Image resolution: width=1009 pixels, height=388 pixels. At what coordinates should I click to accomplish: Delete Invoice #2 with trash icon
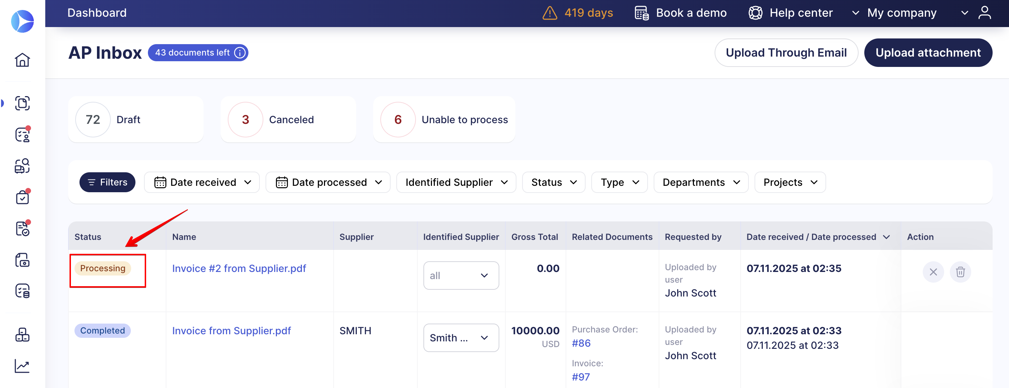point(960,272)
